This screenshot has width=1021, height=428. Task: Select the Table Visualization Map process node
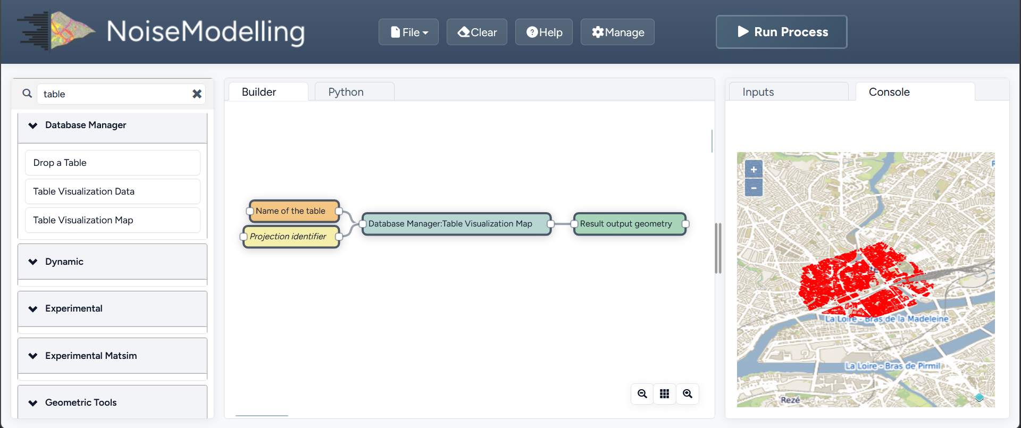click(x=456, y=224)
